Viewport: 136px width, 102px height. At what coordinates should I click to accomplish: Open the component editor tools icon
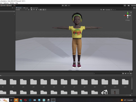point(101,10)
